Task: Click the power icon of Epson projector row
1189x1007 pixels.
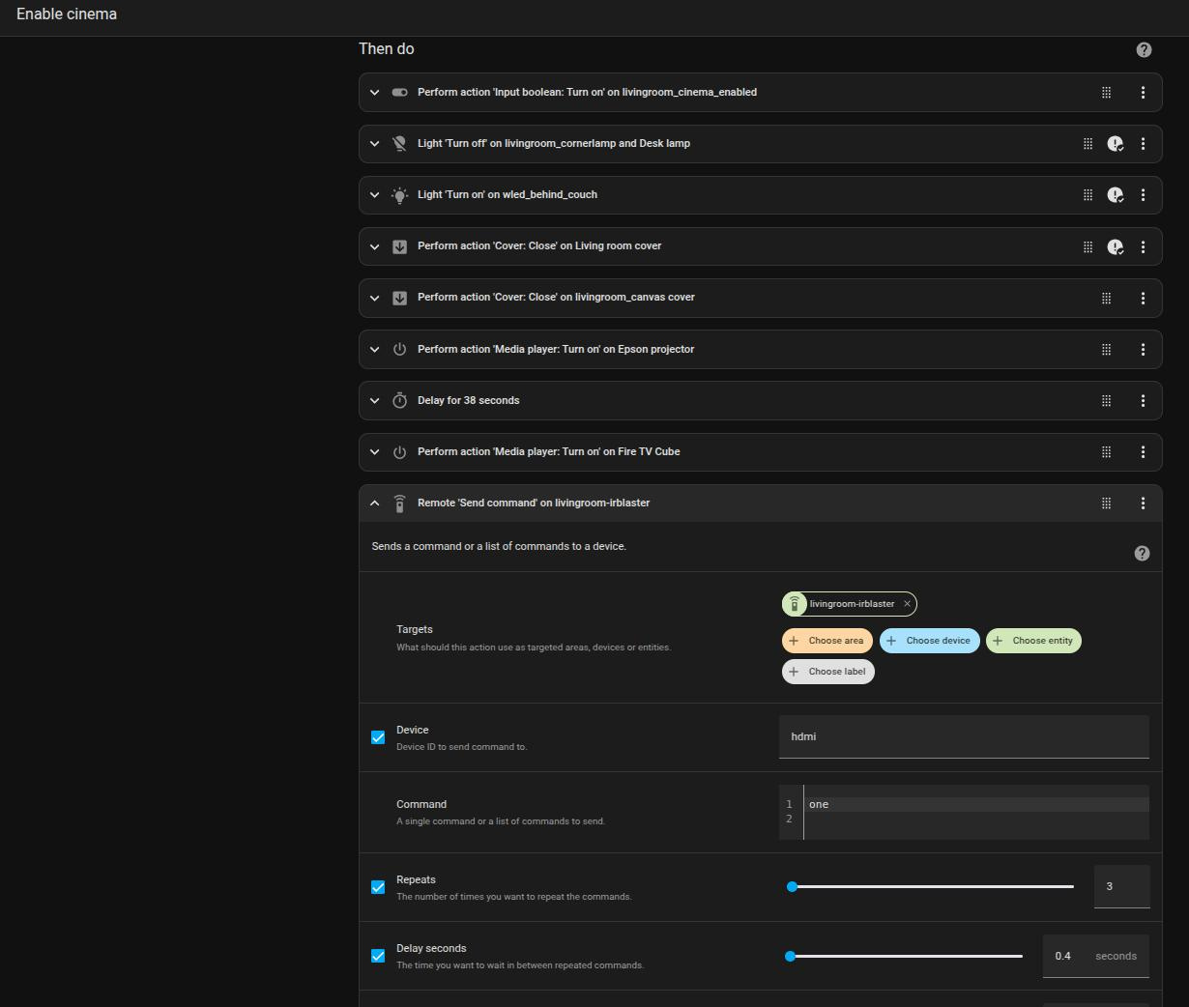Action: 399,350
